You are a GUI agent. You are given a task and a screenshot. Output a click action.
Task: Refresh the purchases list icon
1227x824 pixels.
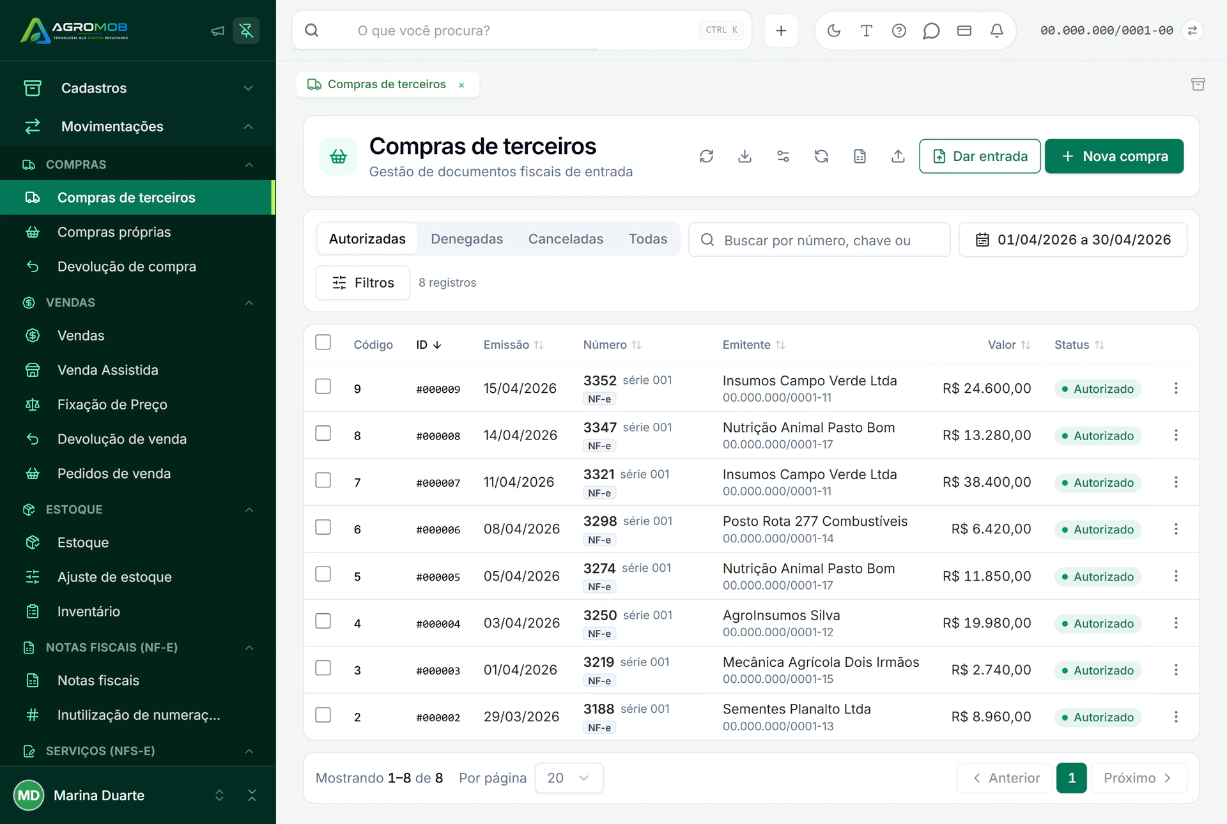pos(706,156)
